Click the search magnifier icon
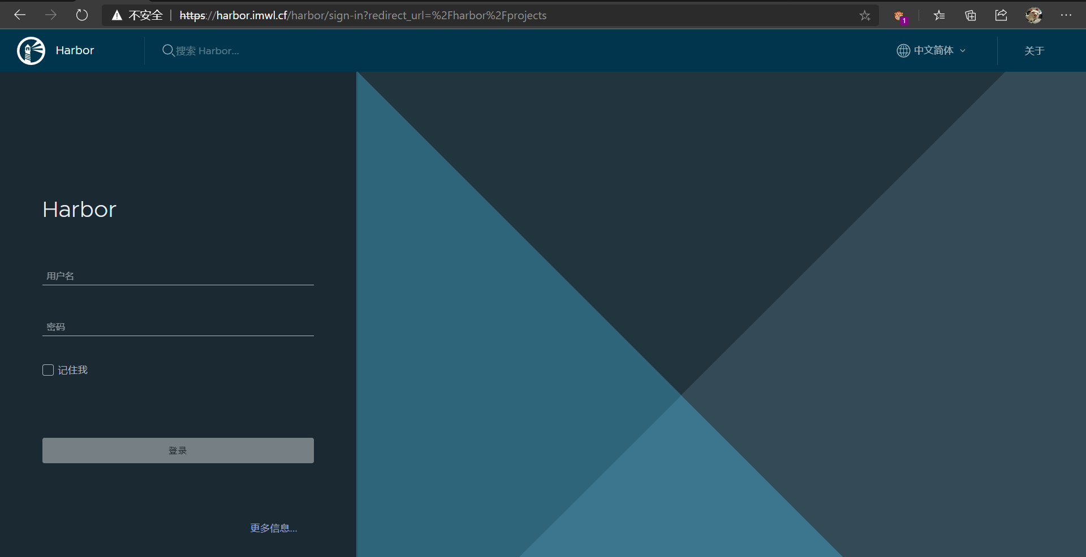 tap(168, 51)
